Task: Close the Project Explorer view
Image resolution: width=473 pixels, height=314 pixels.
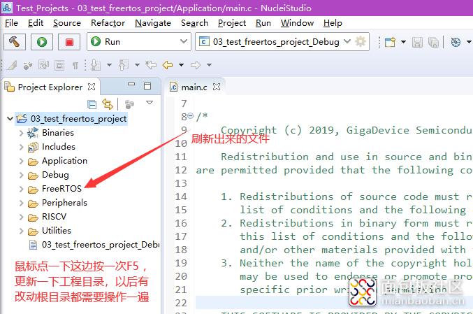Action: point(92,87)
